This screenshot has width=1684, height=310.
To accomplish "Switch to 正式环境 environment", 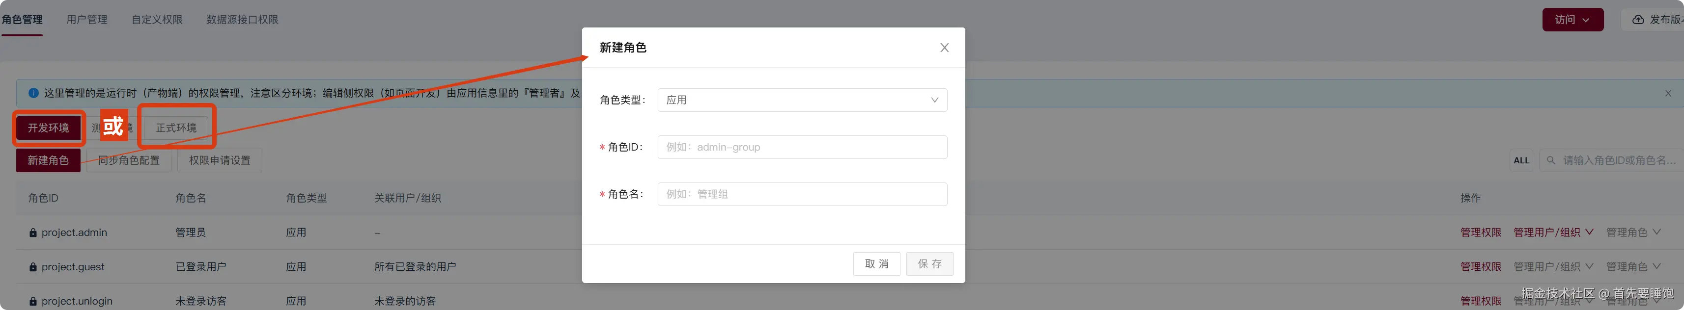I will tap(176, 128).
